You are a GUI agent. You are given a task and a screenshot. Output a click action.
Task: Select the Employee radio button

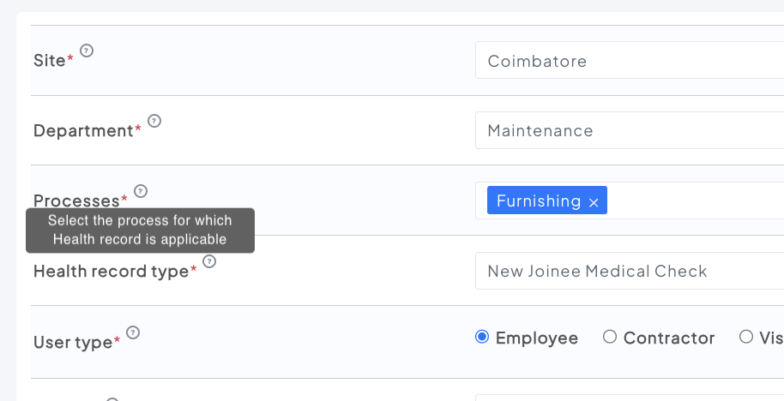pos(482,337)
